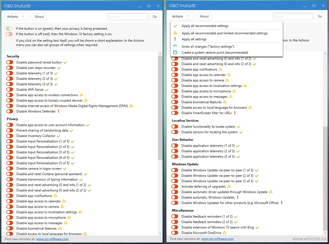Click "Disable app access to messages" text in right window

204,97
